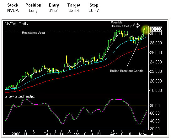Click the 'NVDA Daily' chart title

tap(17, 24)
